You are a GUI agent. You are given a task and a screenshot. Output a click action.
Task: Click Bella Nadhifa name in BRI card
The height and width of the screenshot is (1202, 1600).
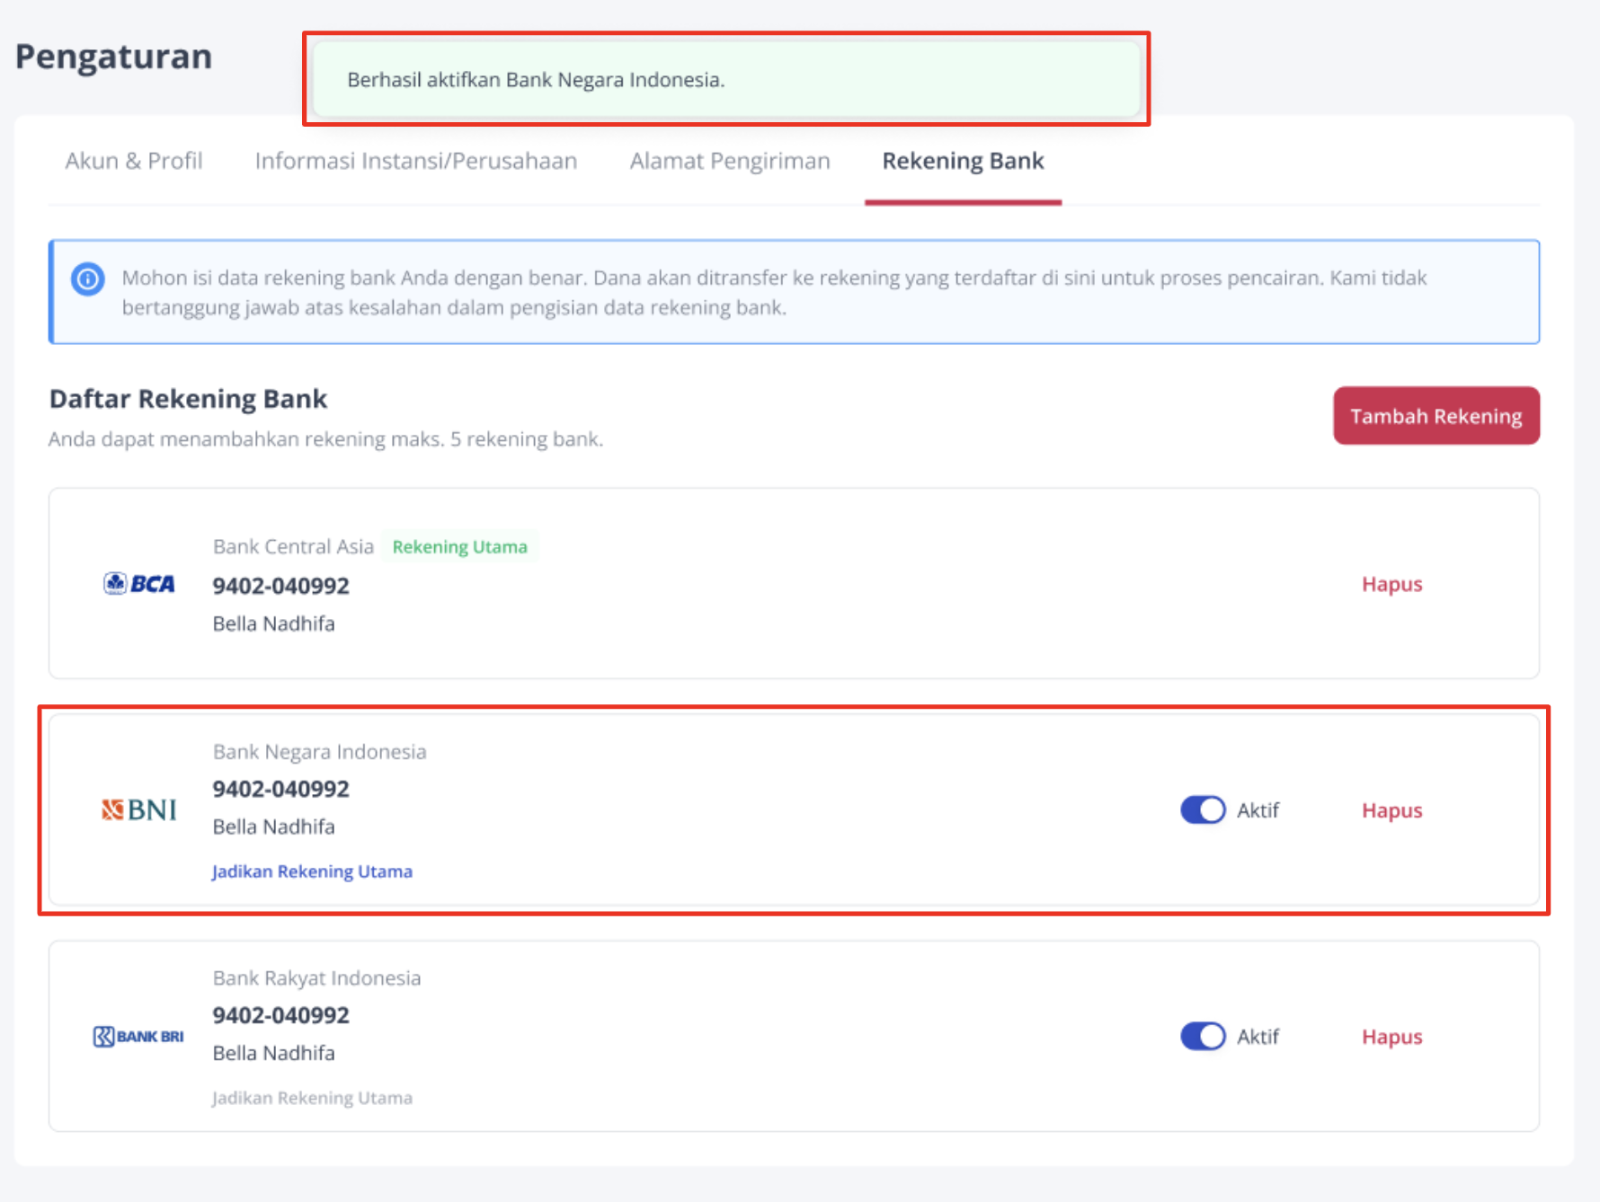coord(273,1053)
